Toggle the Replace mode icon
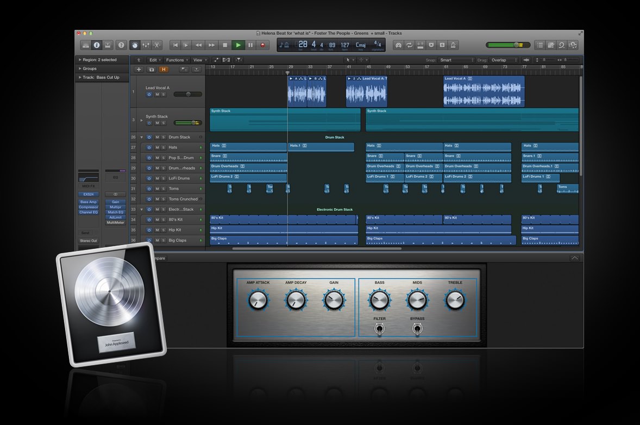The image size is (640, 425). pyautogui.click(x=420, y=45)
